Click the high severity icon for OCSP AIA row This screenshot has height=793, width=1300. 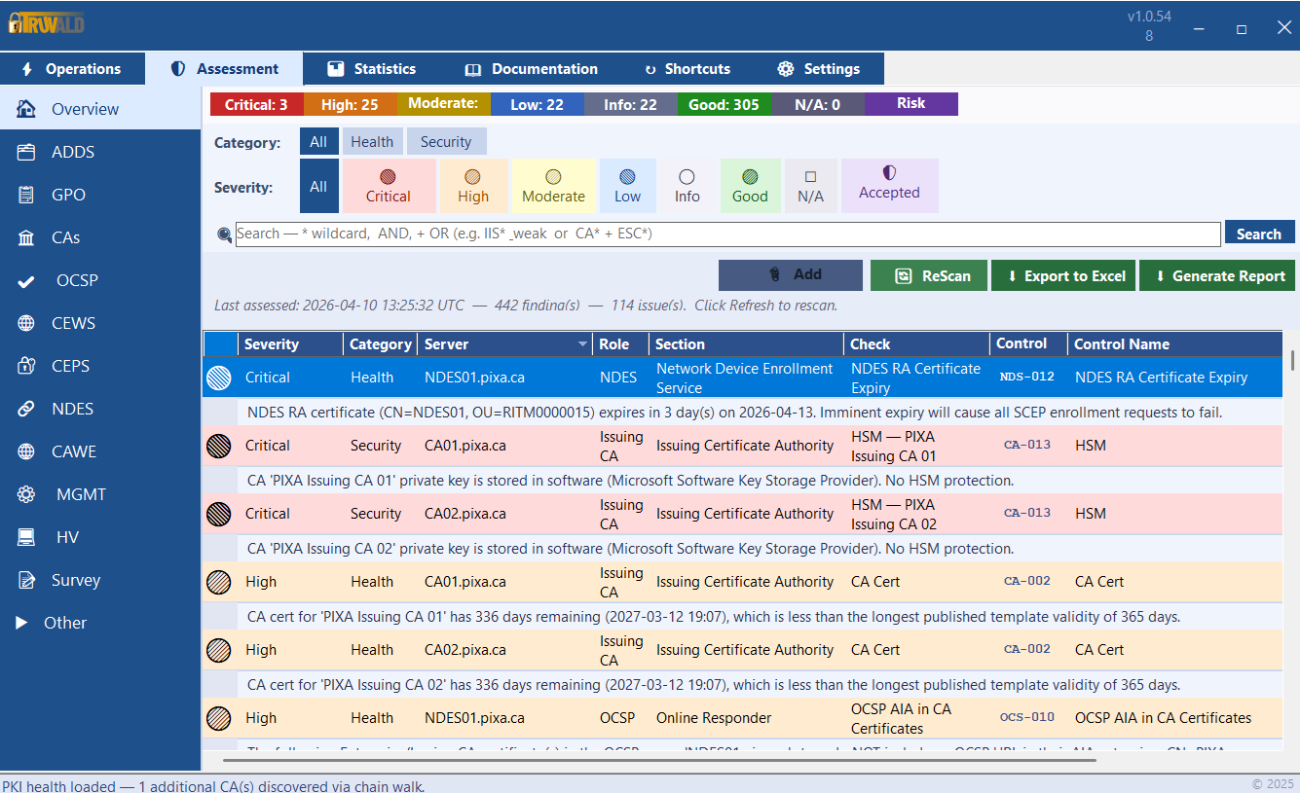(x=219, y=718)
